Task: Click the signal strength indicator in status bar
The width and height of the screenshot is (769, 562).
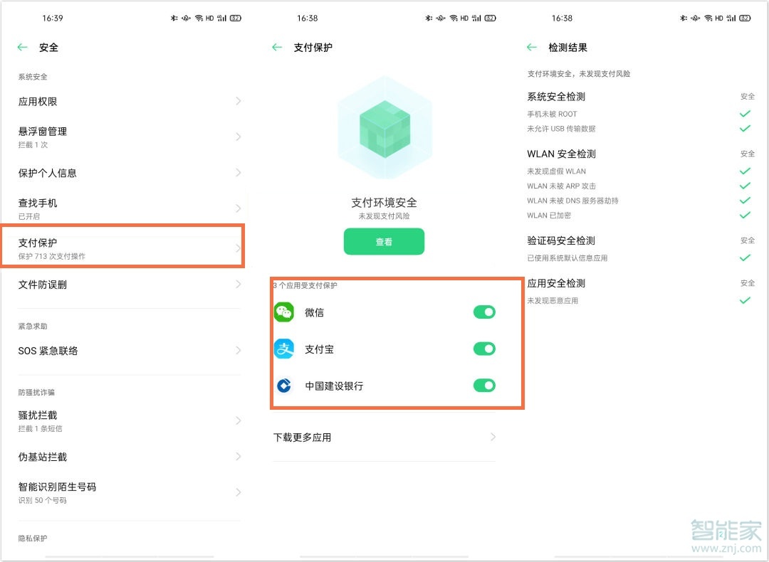Action: point(223,18)
